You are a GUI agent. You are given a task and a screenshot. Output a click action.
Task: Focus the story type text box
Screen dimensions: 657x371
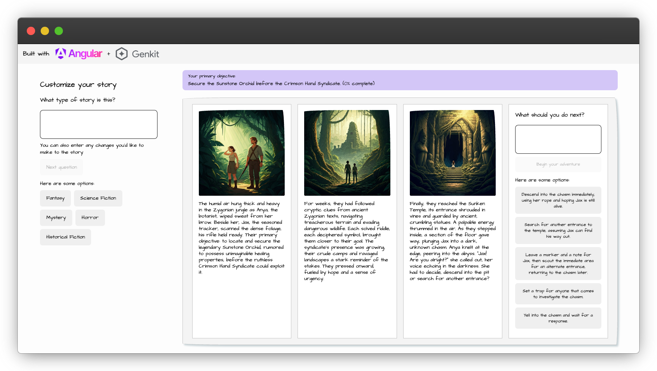tap(99, 124)
